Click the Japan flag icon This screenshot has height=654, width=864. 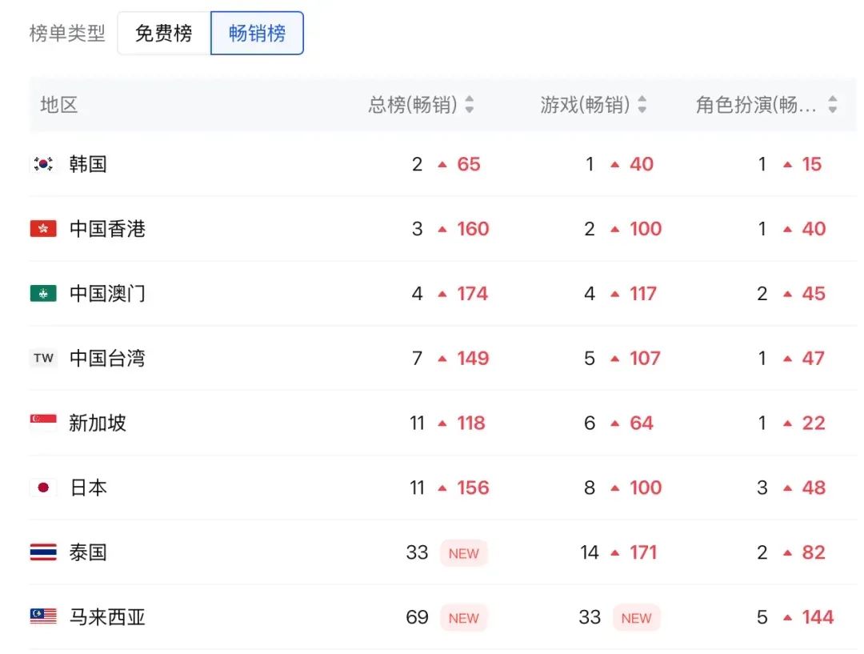[43, 487]
